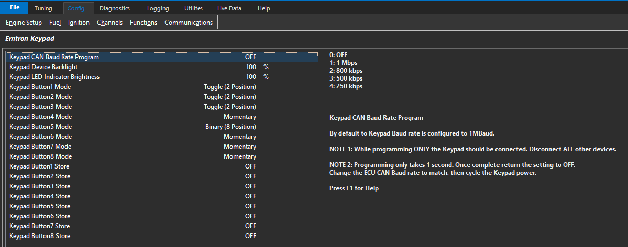
Task: Open the Help tab
Action: point(264,8)
